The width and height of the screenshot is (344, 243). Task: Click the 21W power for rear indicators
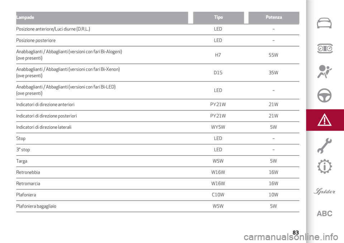273,116
